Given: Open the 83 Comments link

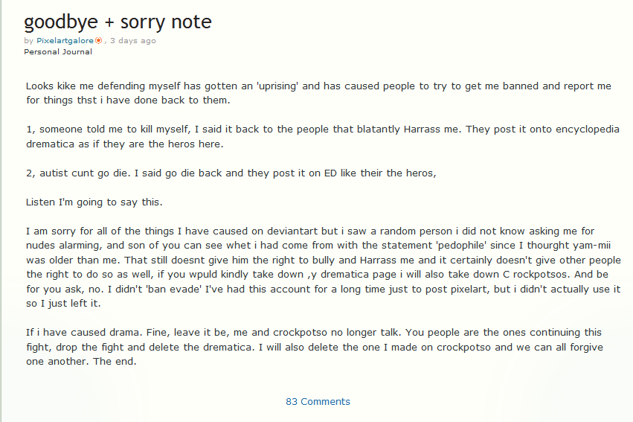Looking at the screenshot, I should click(x=318, y=401).
